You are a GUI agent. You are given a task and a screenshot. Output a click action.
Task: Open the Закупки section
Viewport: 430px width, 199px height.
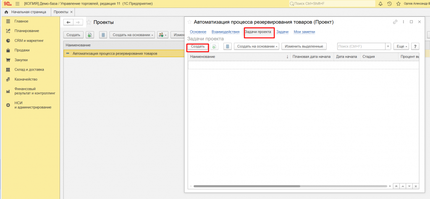[21, 60]
